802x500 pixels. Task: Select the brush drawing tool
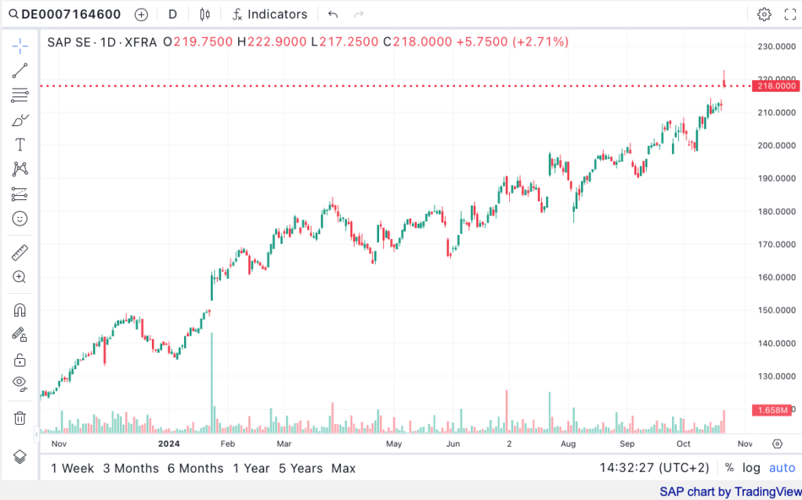point(20,120)
